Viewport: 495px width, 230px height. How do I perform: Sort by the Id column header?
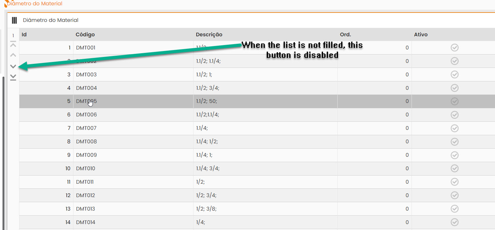pos(24,34)
